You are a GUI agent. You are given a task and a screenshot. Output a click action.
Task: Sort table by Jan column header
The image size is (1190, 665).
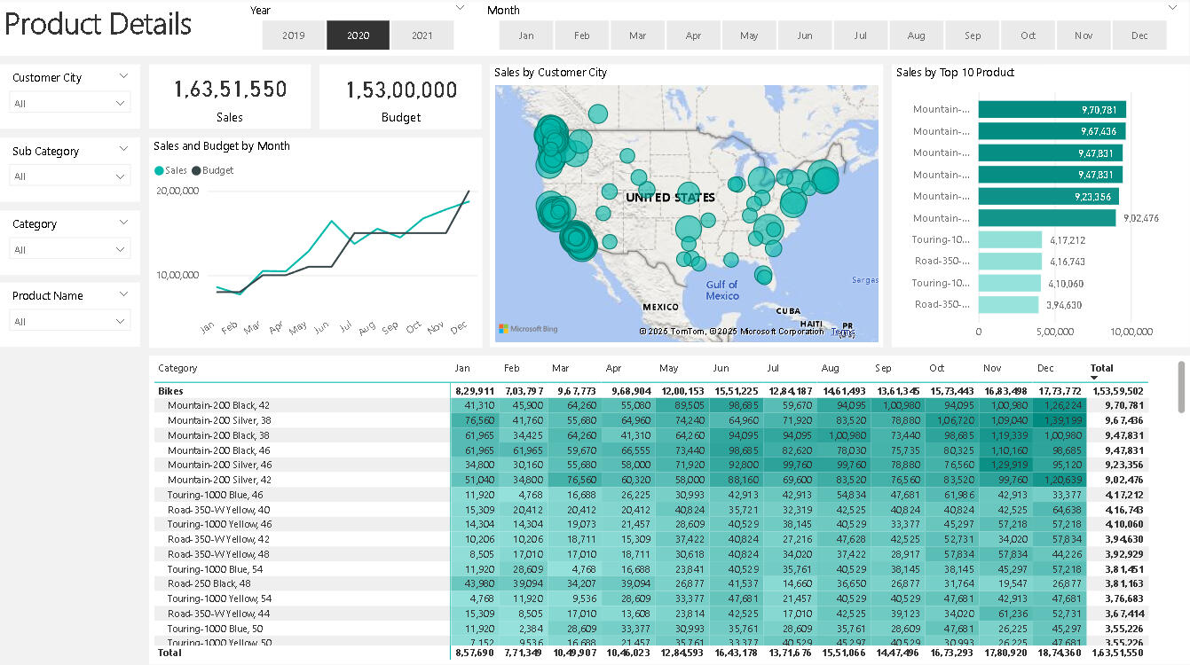coord(461,368)
